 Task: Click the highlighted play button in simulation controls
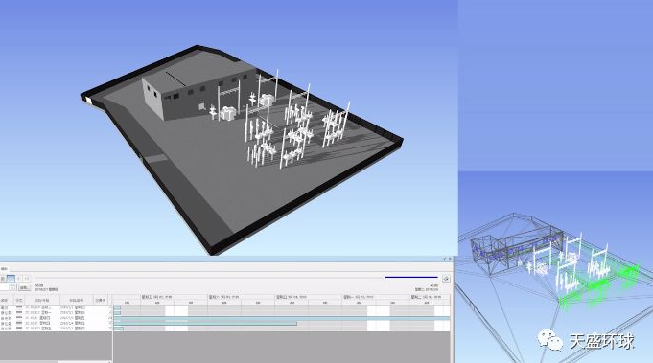11,278
